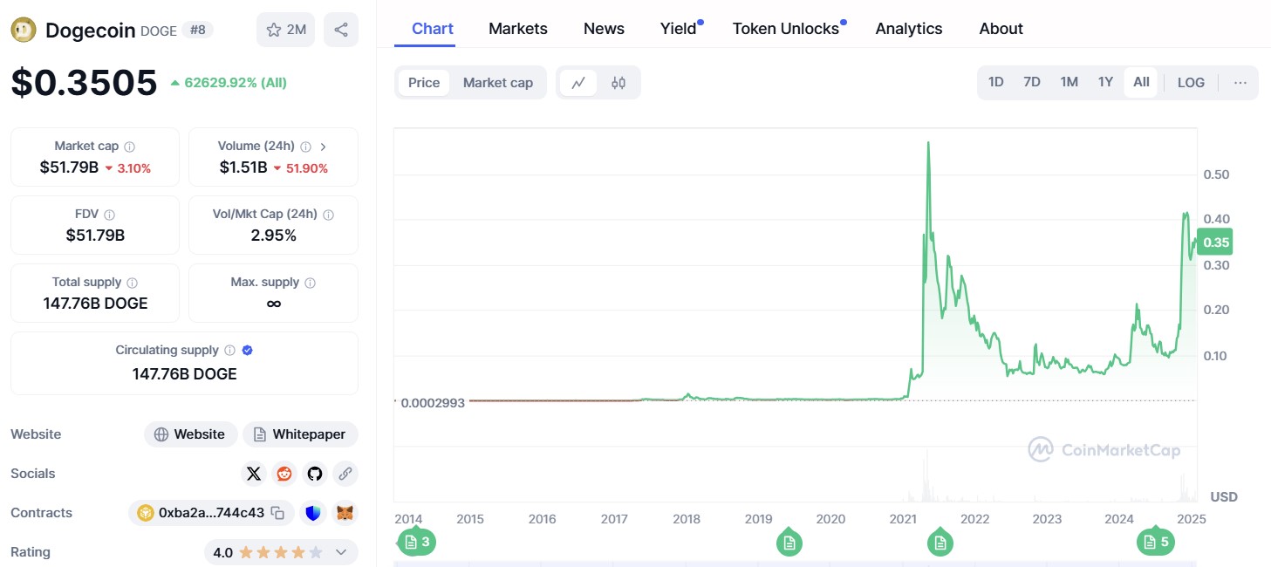Visit the Dogecoin GitHub repository
The height and width of the screenshot is (567, 1271).
tap(314, 473)
